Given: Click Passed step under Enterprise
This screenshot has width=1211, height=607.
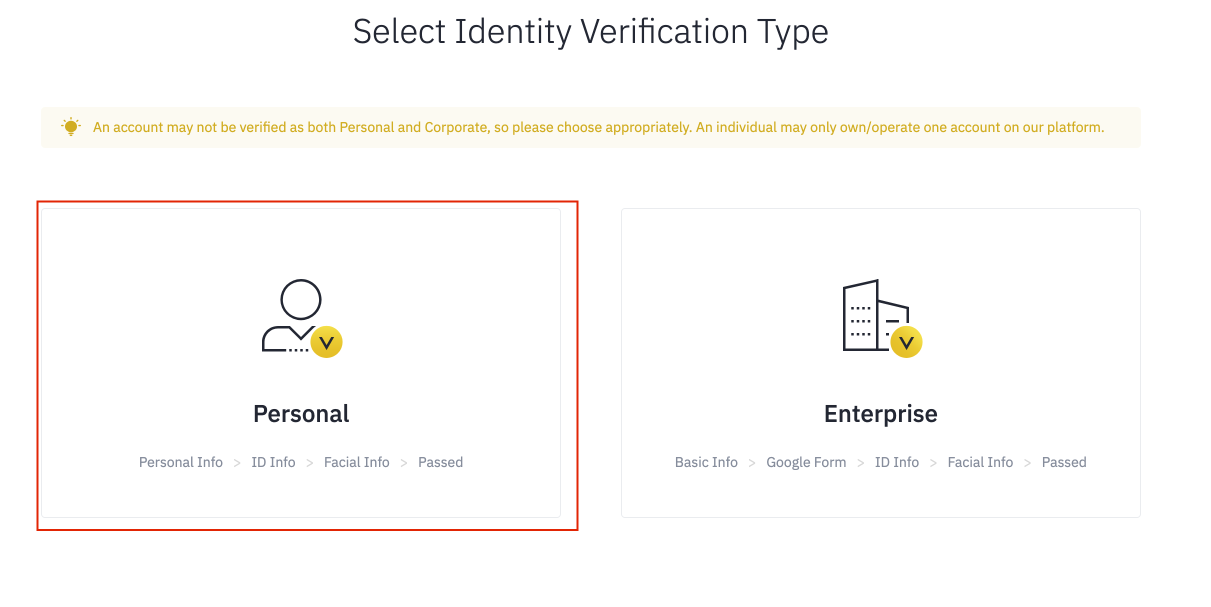Looking at the screenshot, I should point(1064,462).
